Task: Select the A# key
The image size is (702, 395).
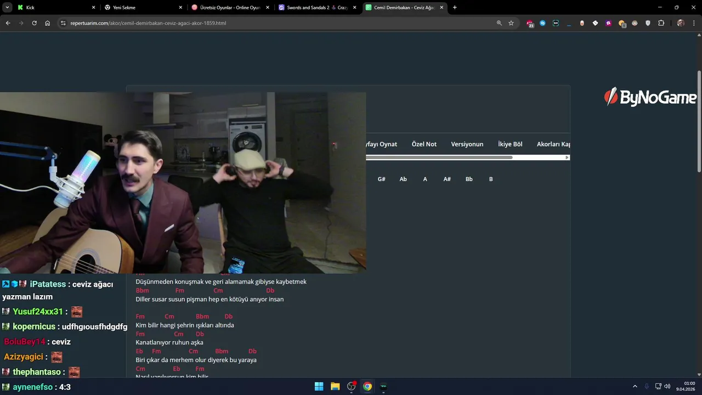Action: pos(447,179)
